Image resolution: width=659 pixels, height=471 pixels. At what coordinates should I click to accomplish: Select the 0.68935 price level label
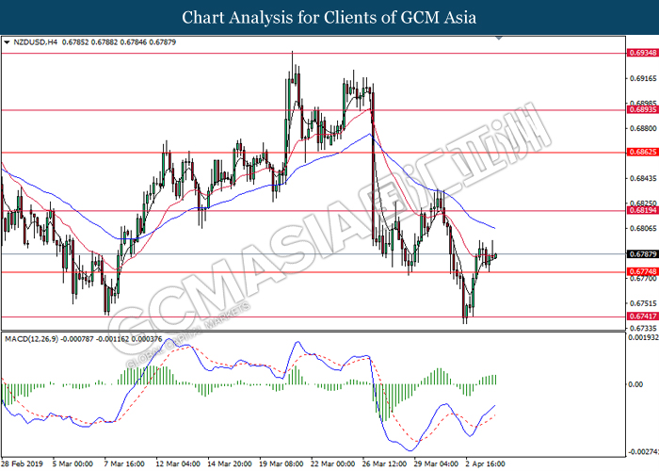(643, 110)
